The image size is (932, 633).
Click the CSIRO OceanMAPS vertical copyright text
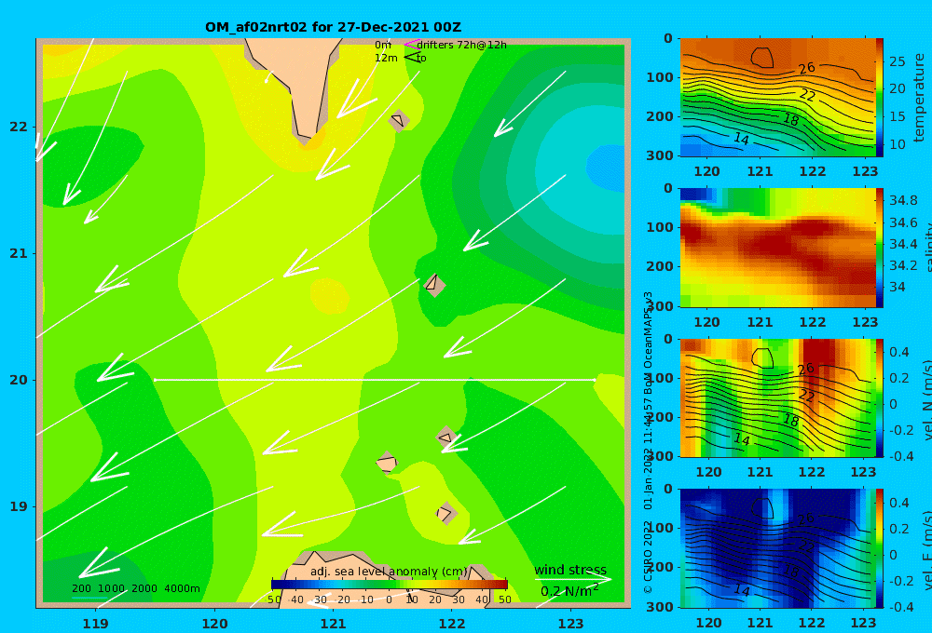(649, 442)
